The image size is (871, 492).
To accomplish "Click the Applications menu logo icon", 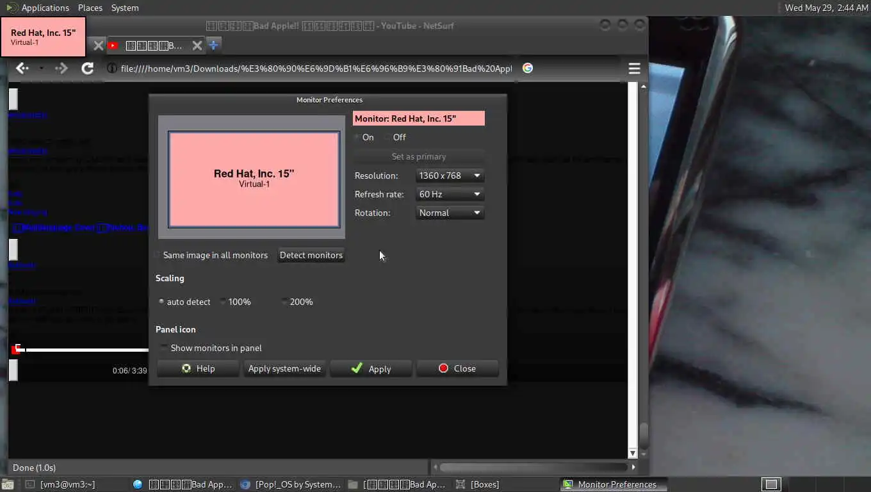I will tap(12, 8).
